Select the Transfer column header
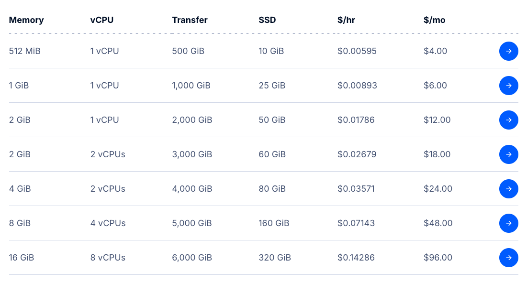527x283 pixels. click(x=190, y=20)
